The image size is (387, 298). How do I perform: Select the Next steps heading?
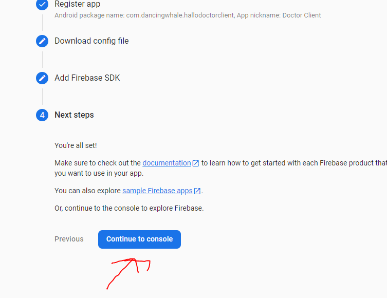point(74,115)
